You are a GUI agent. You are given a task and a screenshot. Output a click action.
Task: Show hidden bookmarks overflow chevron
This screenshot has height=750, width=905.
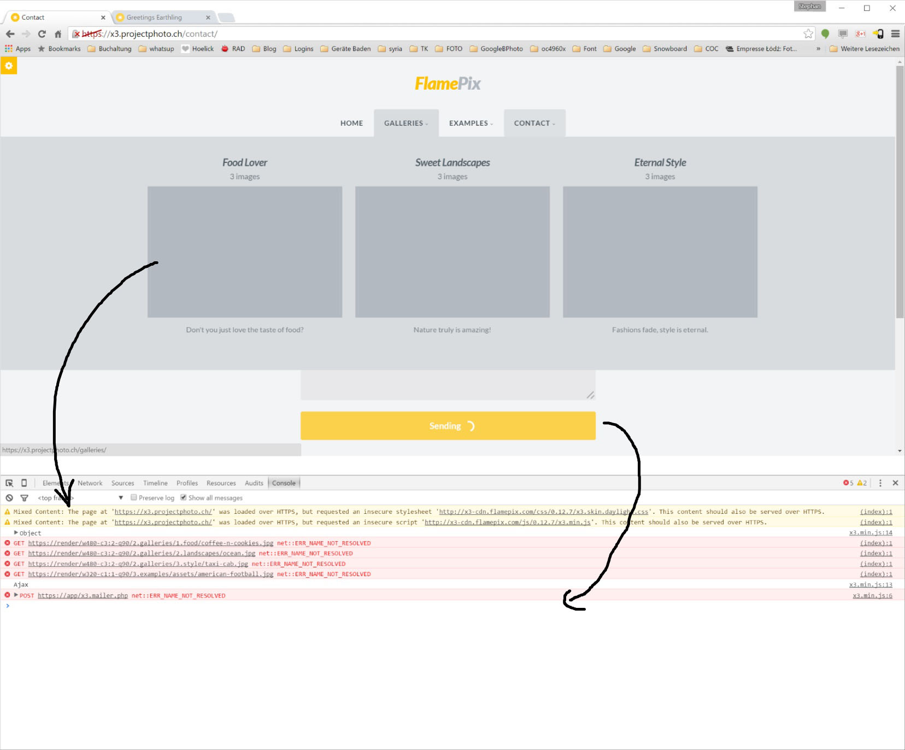pyautogui.click(x=818, y=49)
